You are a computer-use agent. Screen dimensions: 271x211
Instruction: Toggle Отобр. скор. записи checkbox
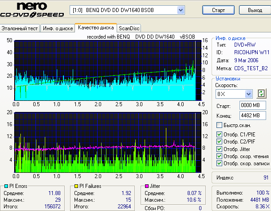(x=219, y=163)
